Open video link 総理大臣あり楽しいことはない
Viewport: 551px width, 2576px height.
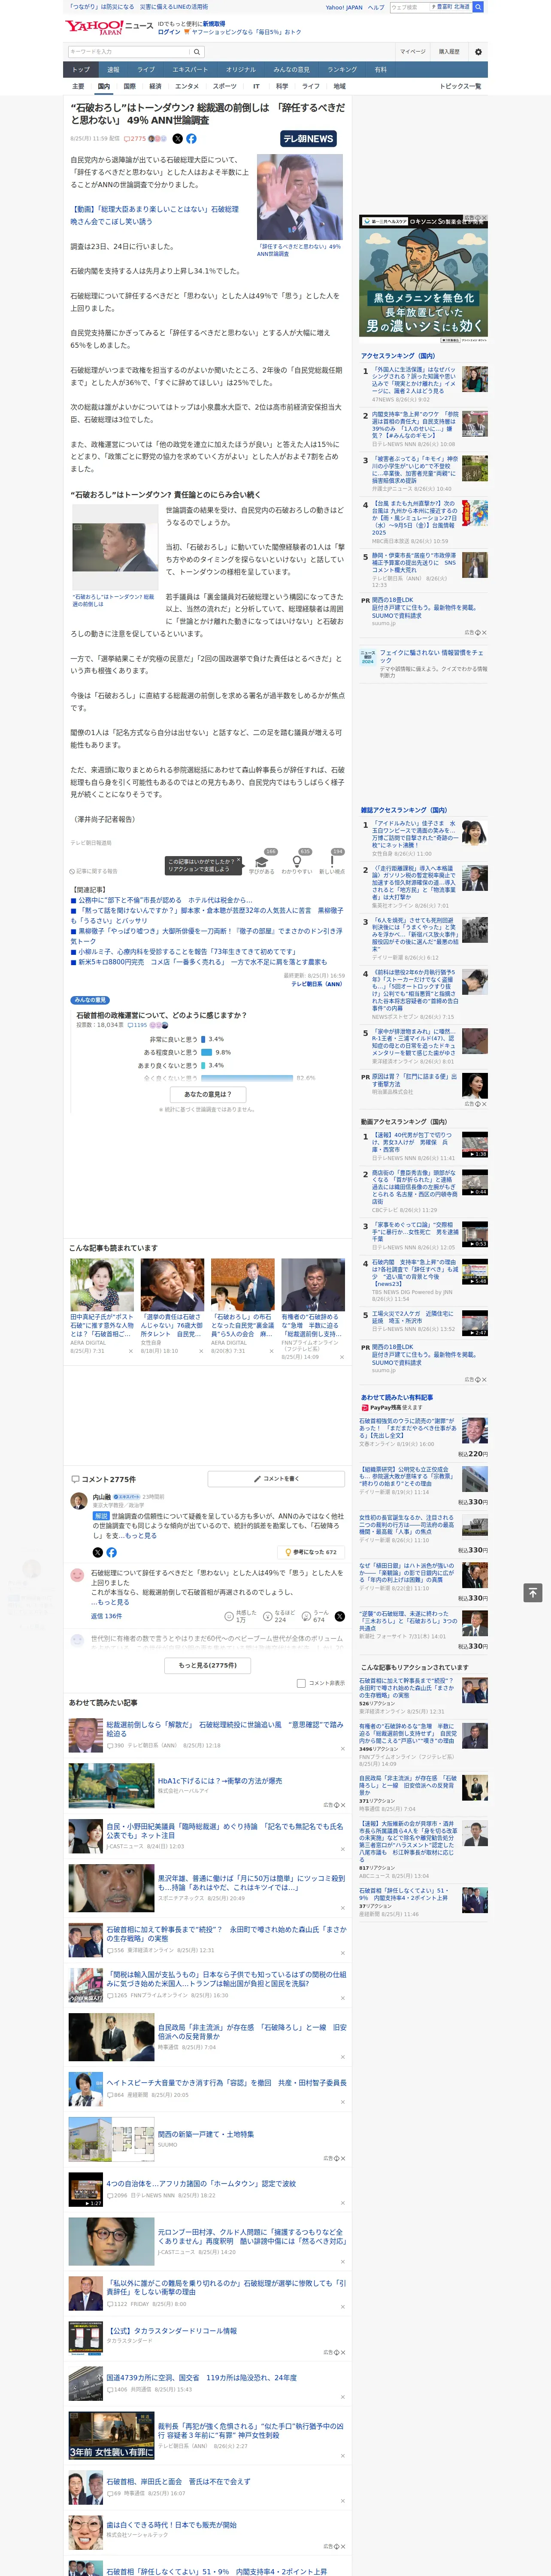coord(154,215)
